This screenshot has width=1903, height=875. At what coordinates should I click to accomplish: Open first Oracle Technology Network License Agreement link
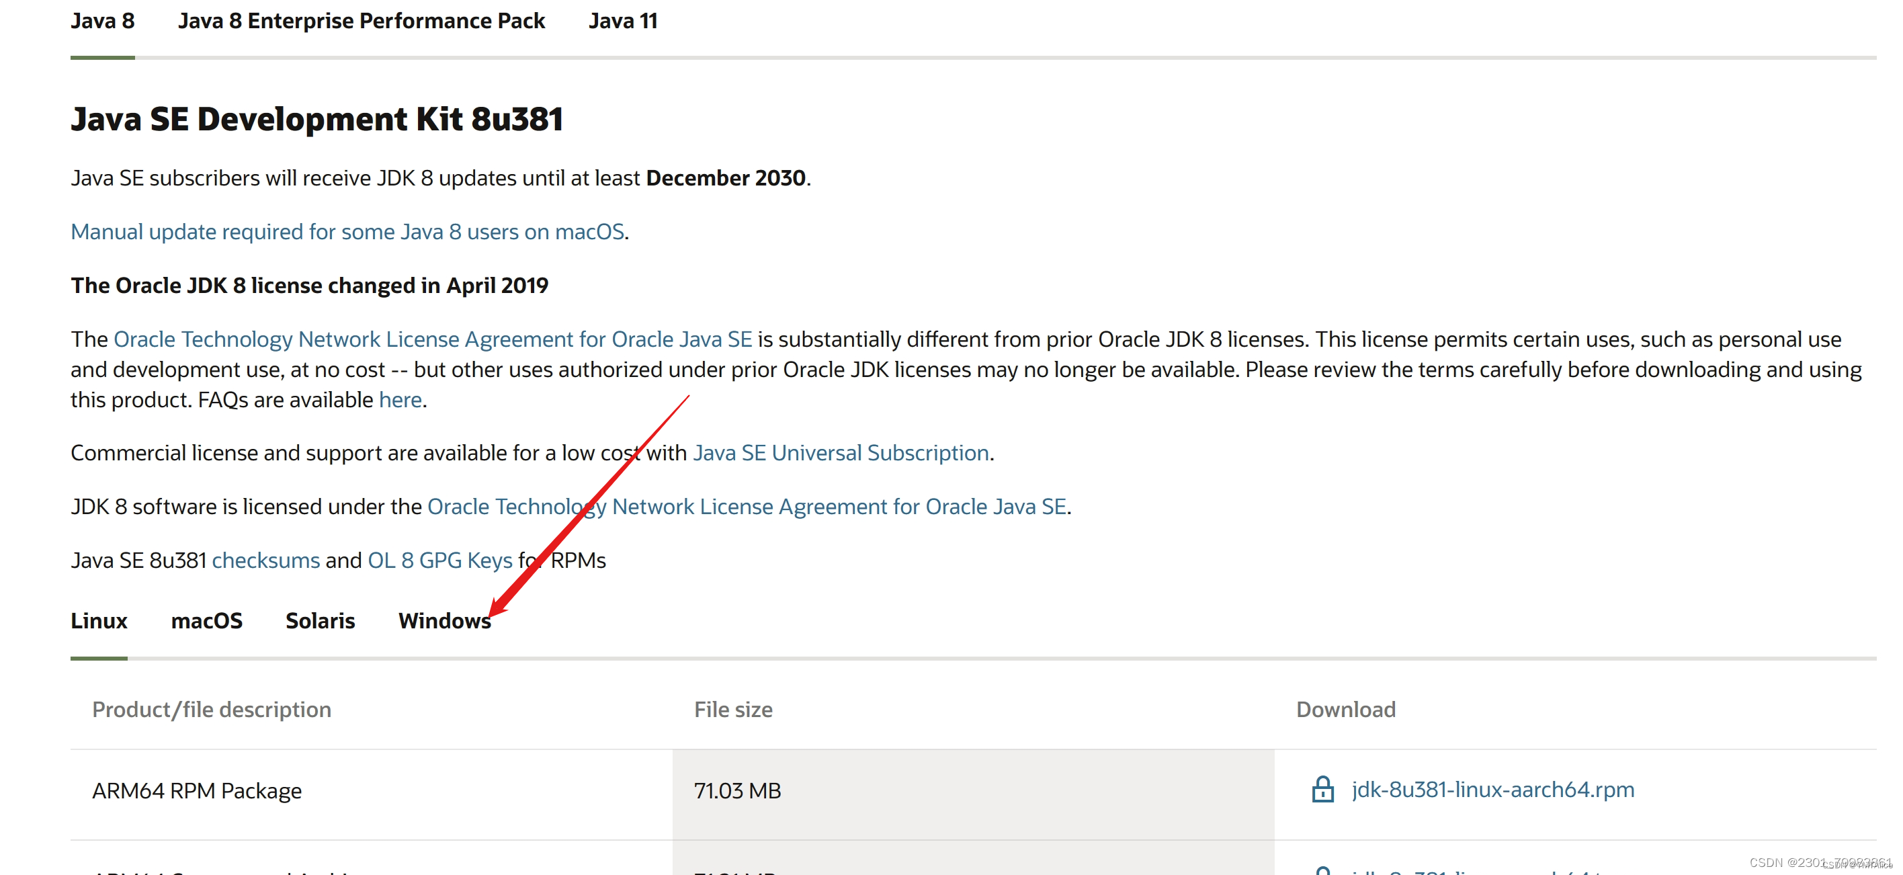point(432,339)
